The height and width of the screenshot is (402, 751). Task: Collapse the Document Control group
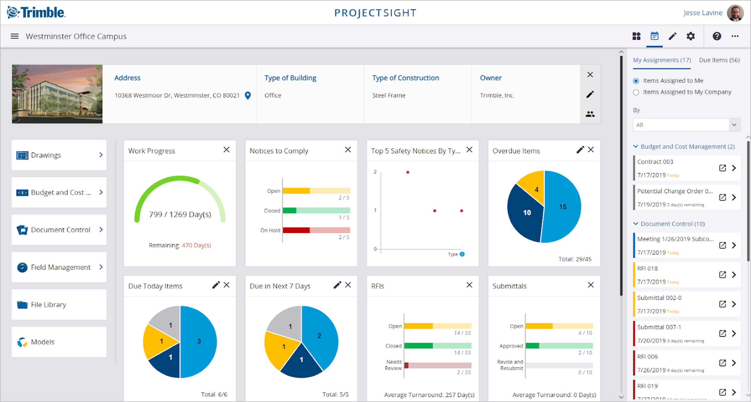click(636, 224)
